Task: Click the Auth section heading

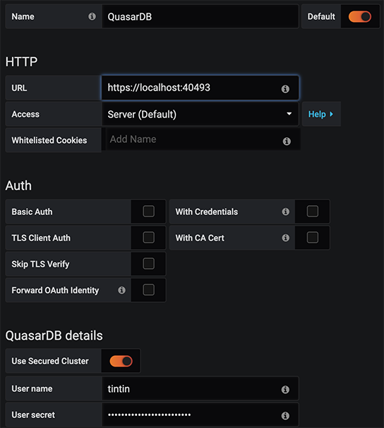Action: pyautogui.click(x=18, y=185)
